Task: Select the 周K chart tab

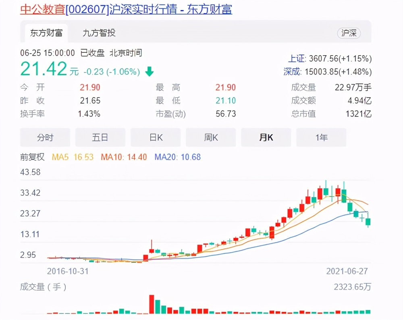Action: click(x=211, y=137)
